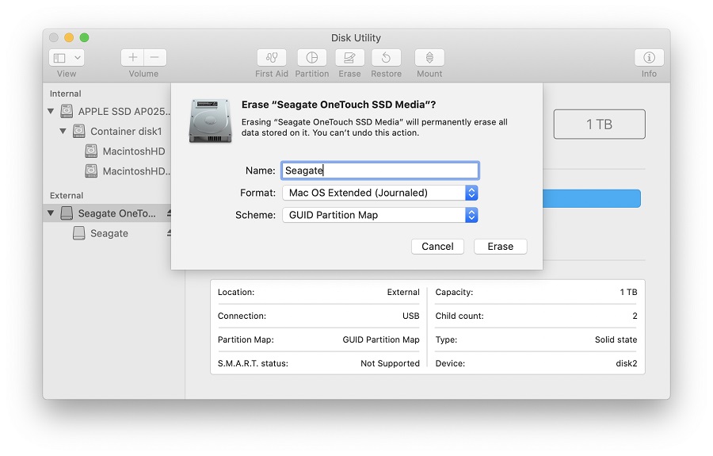
Task: Click the 1 TB capacity box
Action: pos(600,125)
